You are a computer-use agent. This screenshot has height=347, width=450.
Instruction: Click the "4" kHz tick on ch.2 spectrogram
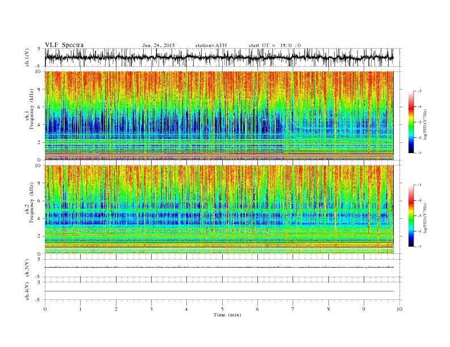[40, 219]
